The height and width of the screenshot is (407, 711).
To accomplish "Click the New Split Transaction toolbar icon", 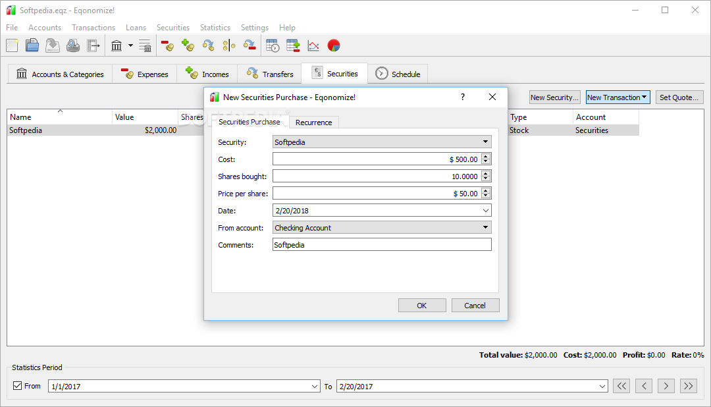I will 229,45.
